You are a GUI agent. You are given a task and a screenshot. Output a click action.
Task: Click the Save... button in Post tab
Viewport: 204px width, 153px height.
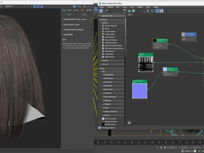(x=69, y=14)
